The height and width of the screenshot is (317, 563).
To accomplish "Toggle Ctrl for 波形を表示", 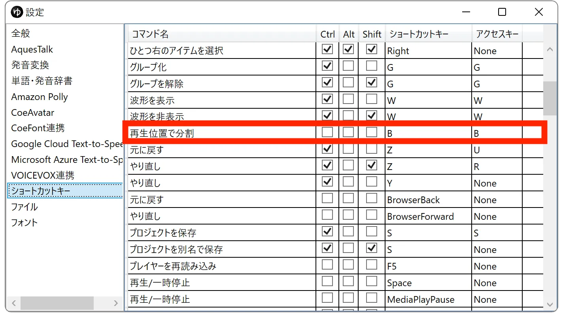I will tap(327, 99).
